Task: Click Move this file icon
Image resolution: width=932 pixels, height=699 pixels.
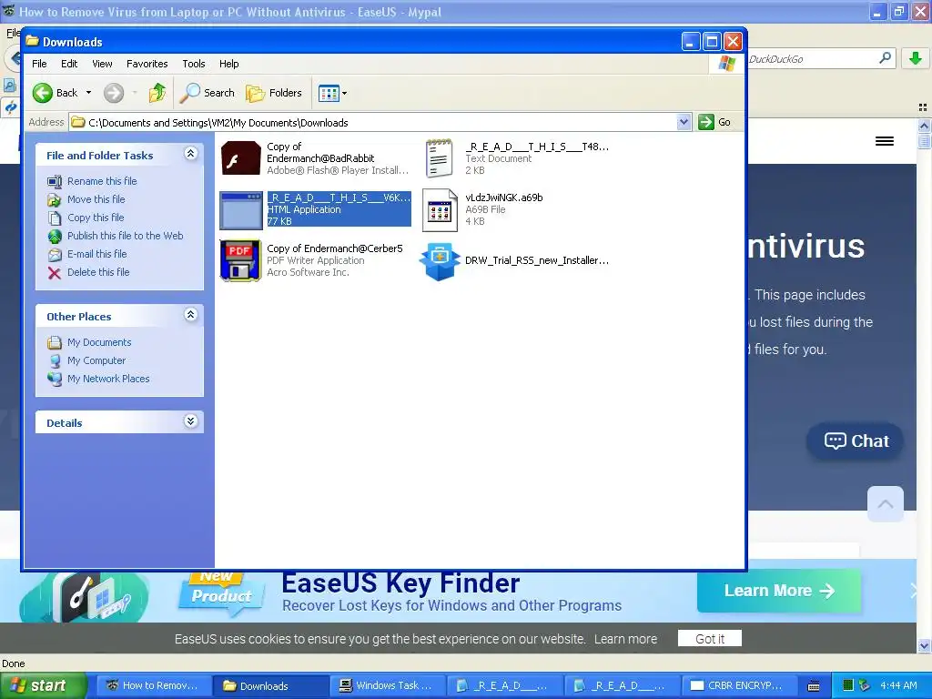Action: click(55, 199)
